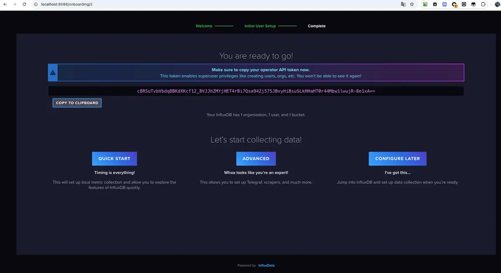This screenshot has height=273, width=501.
Task: Select the operator API token string
Action: (256, 91)
